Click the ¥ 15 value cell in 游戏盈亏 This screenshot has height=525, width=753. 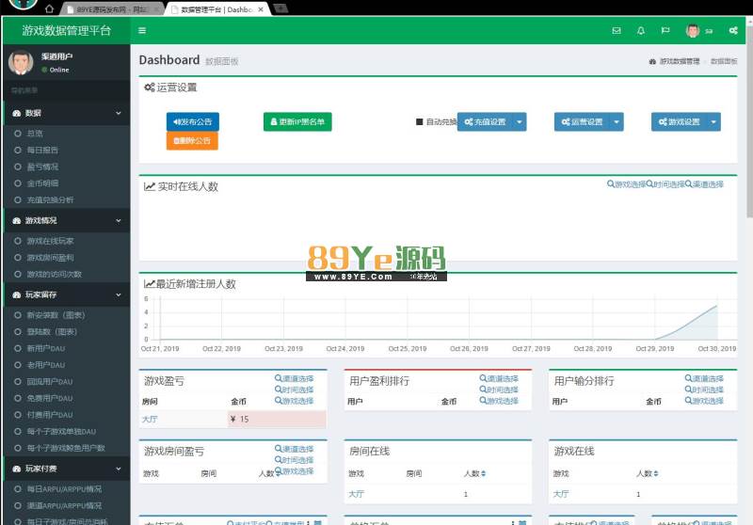[277, 420]
